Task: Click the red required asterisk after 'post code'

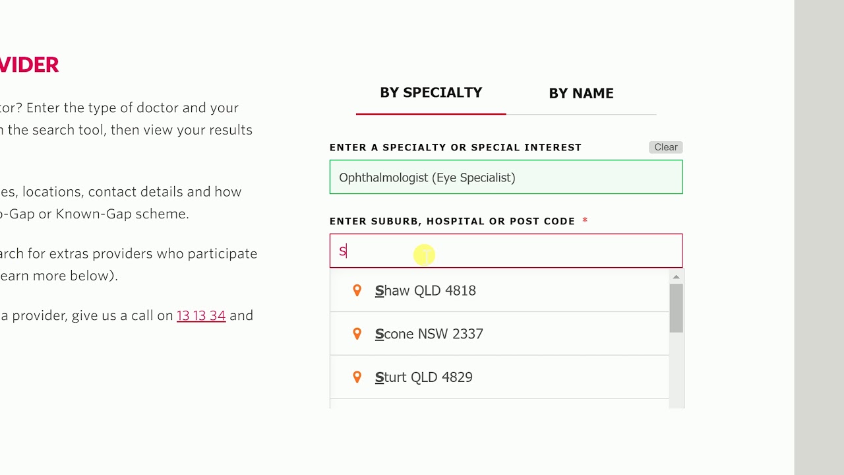Action: point(585,221)
